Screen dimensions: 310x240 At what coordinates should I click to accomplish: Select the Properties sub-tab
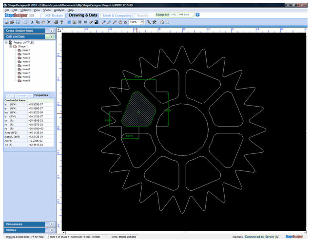click(x=41, y=95)
